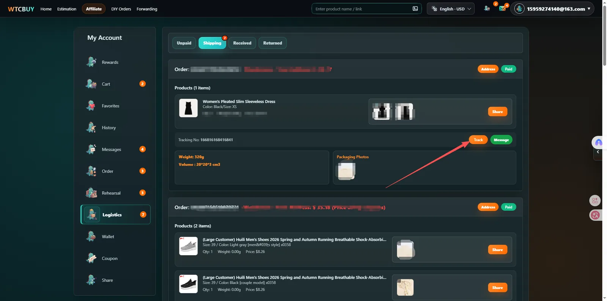607x301 pixels.
Task: Open the black dress product thumbnail
Action: (x=188, y=108)
